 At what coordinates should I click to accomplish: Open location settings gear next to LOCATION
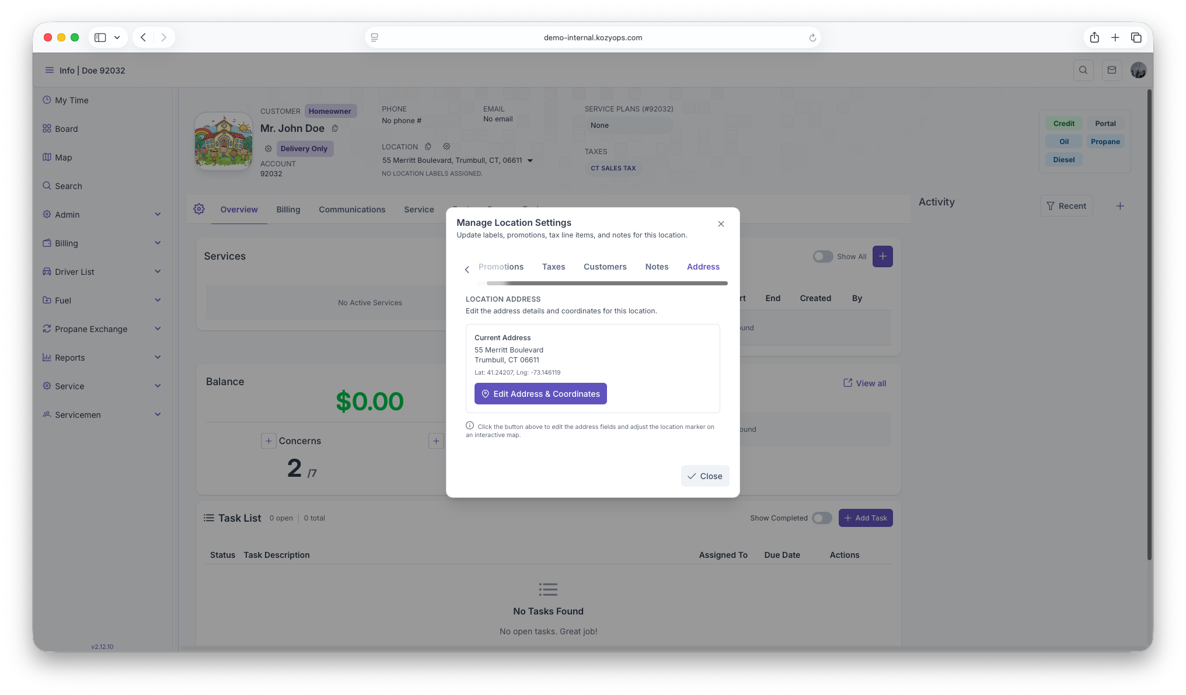pyautogui.click(x=447, y=146)
